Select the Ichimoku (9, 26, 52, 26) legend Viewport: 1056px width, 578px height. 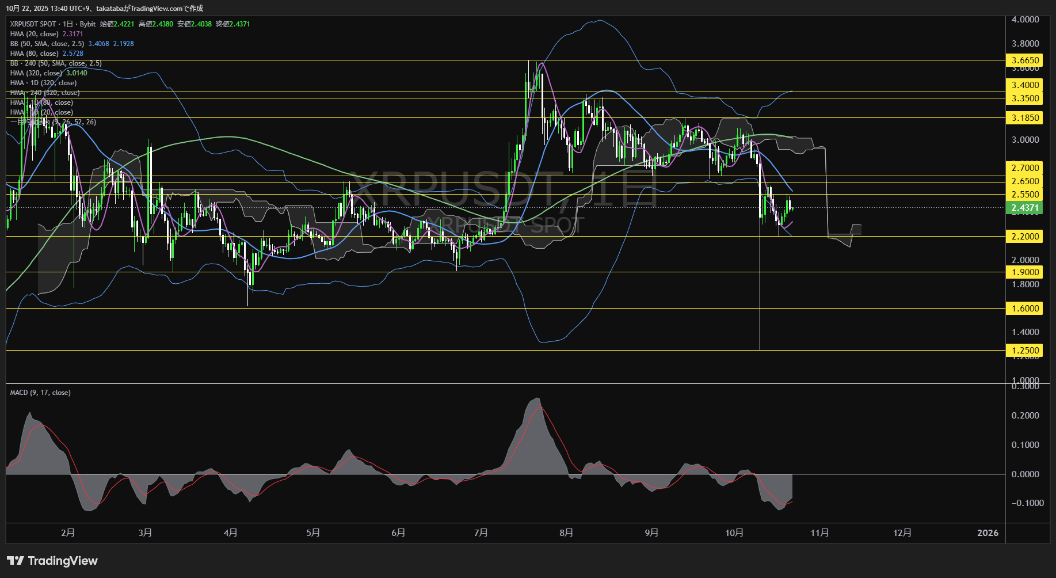pos(53,122)
